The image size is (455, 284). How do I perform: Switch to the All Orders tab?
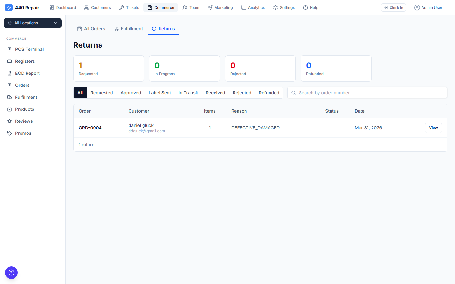click(91, 29)
